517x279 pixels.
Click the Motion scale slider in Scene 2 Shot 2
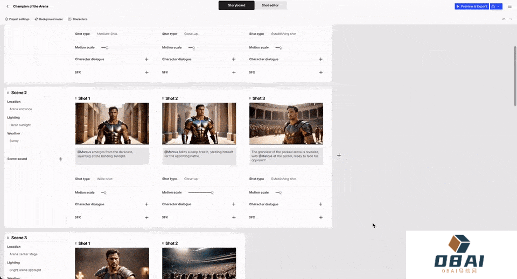click(200, 192)
